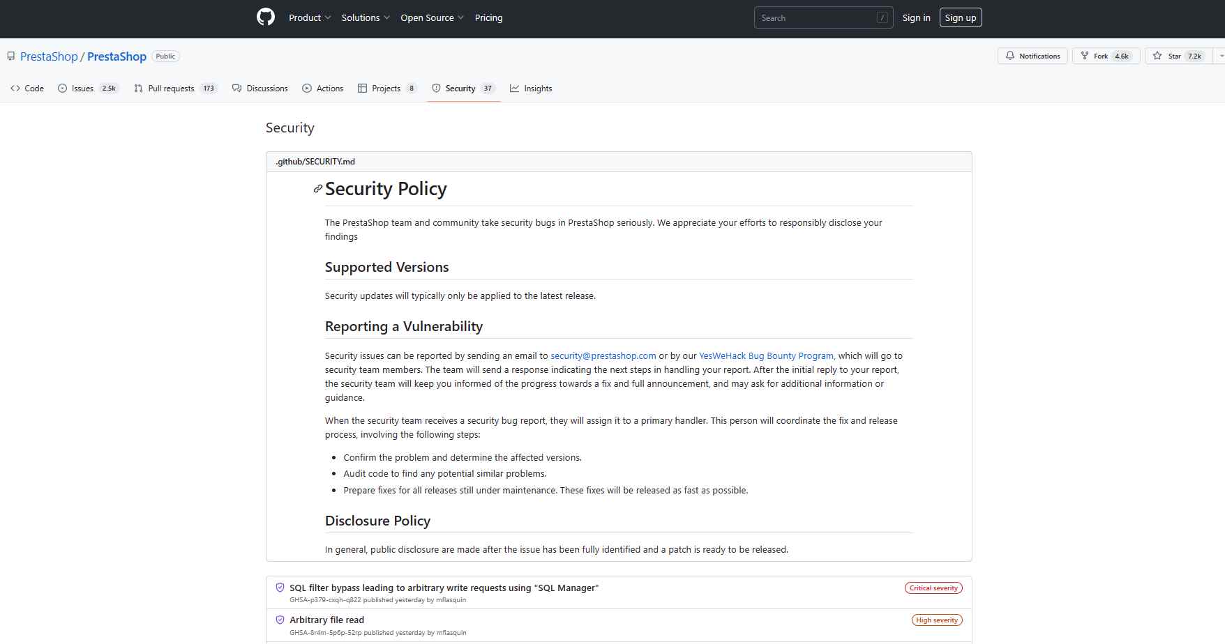This screenshot has width=1225, height=644.
Task: Click the Sign up button
Action: (961, 17)
